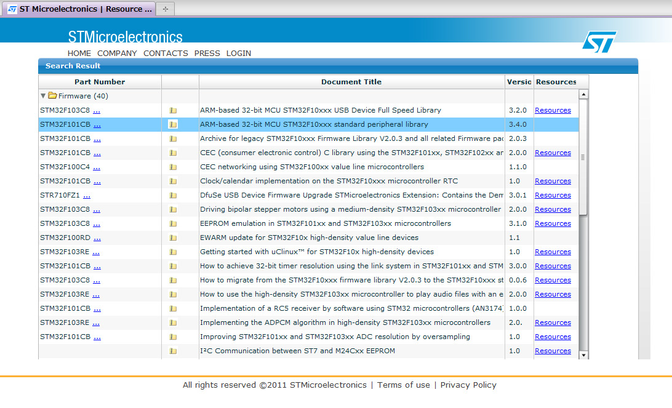Open Resources link for CEC C library row
This screenshot has height=408, width=672.
click(553, 153)
